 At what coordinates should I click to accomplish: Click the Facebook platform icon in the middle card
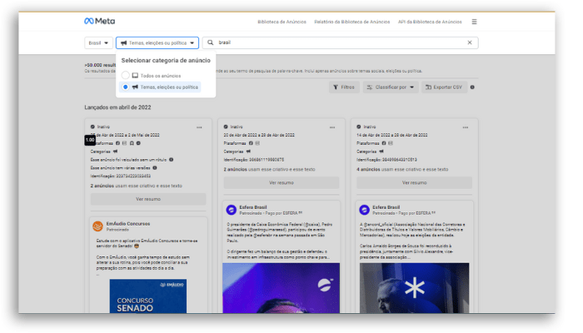[251, 143]
